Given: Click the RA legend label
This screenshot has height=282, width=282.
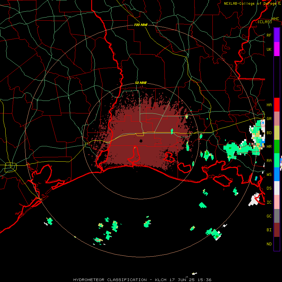Looking at the screenshot, I should coord(269,161).
